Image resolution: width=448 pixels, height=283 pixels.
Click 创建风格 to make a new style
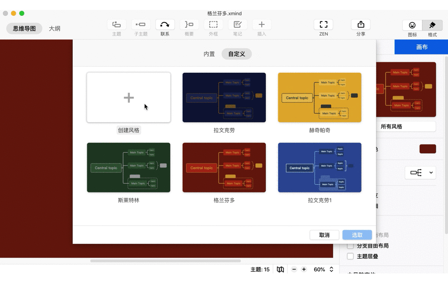pyautogui.click(x=129, y=97)
